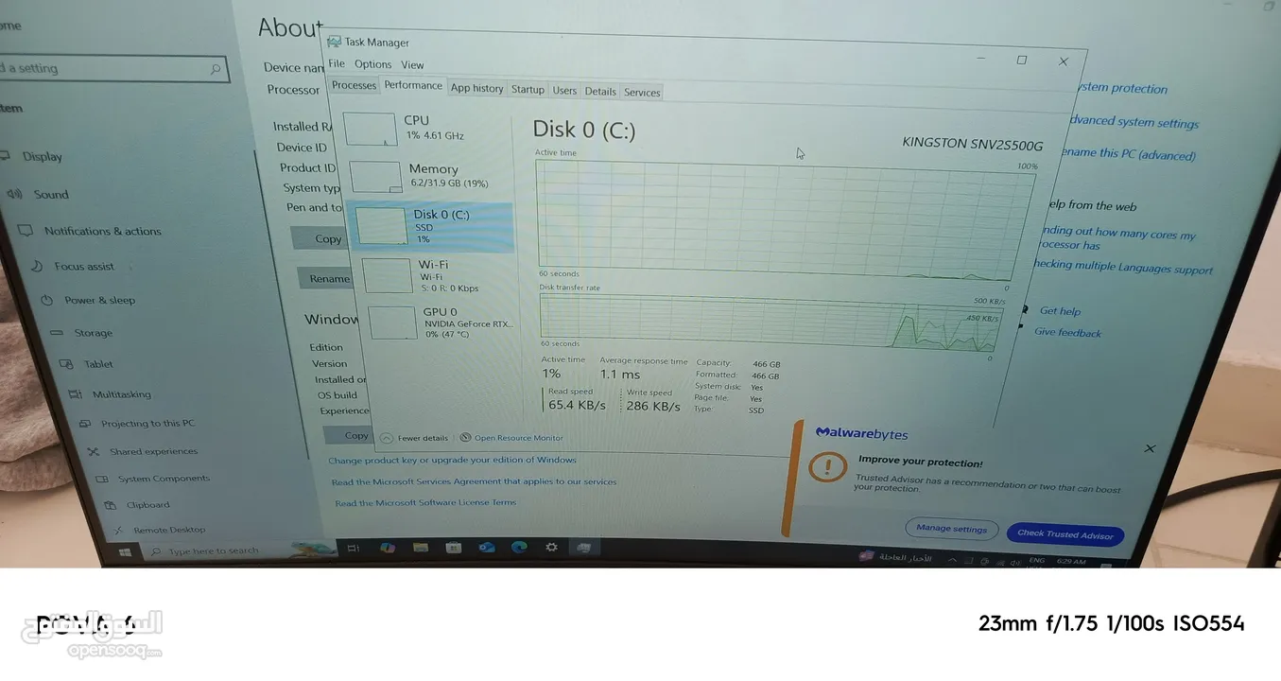
Task: Open Notifications & actions via its icon
Action: coord(26,230)
